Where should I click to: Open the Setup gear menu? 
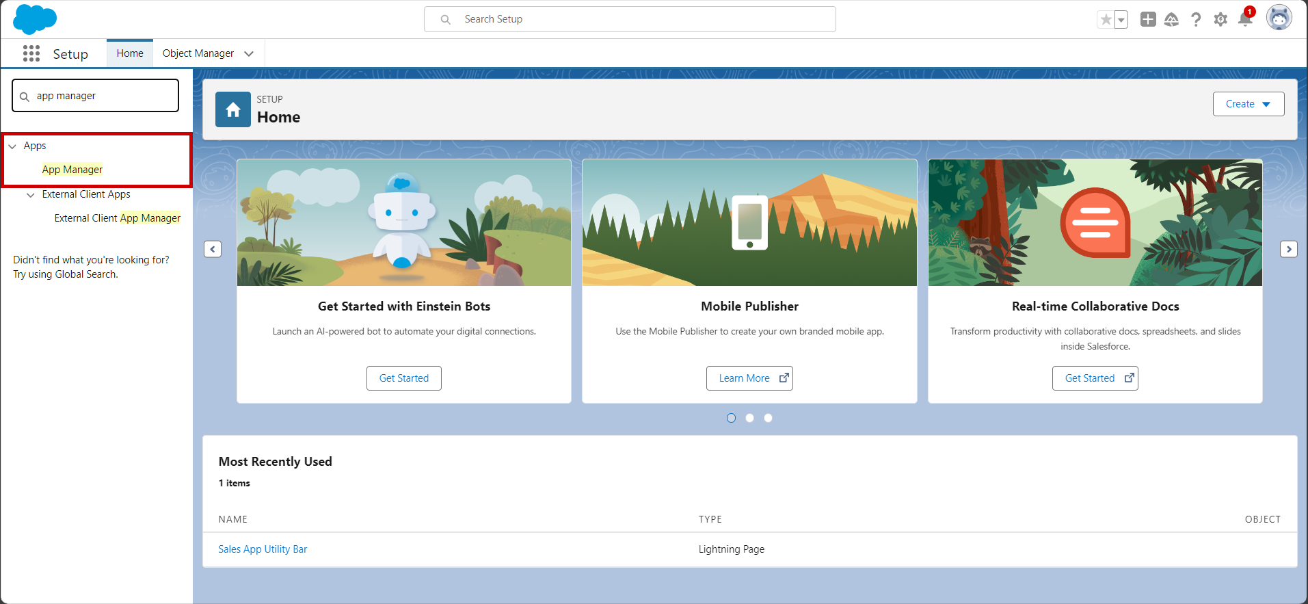tap(1220, 20)
